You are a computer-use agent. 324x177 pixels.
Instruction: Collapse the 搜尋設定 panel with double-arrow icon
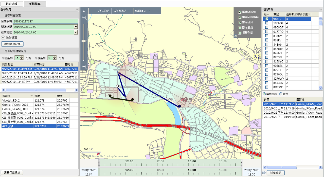coord(77,9)
